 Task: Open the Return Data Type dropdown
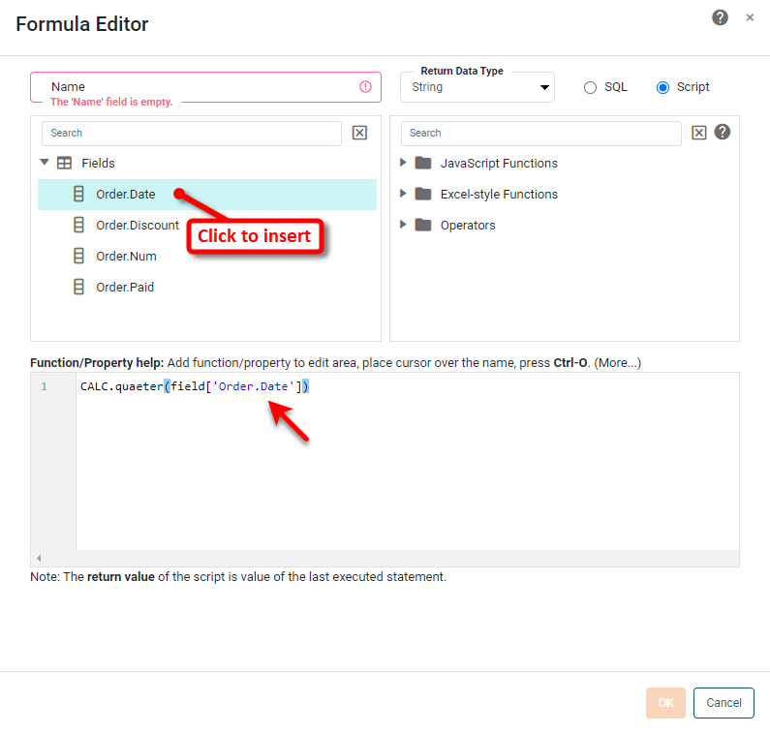point(477,87)
